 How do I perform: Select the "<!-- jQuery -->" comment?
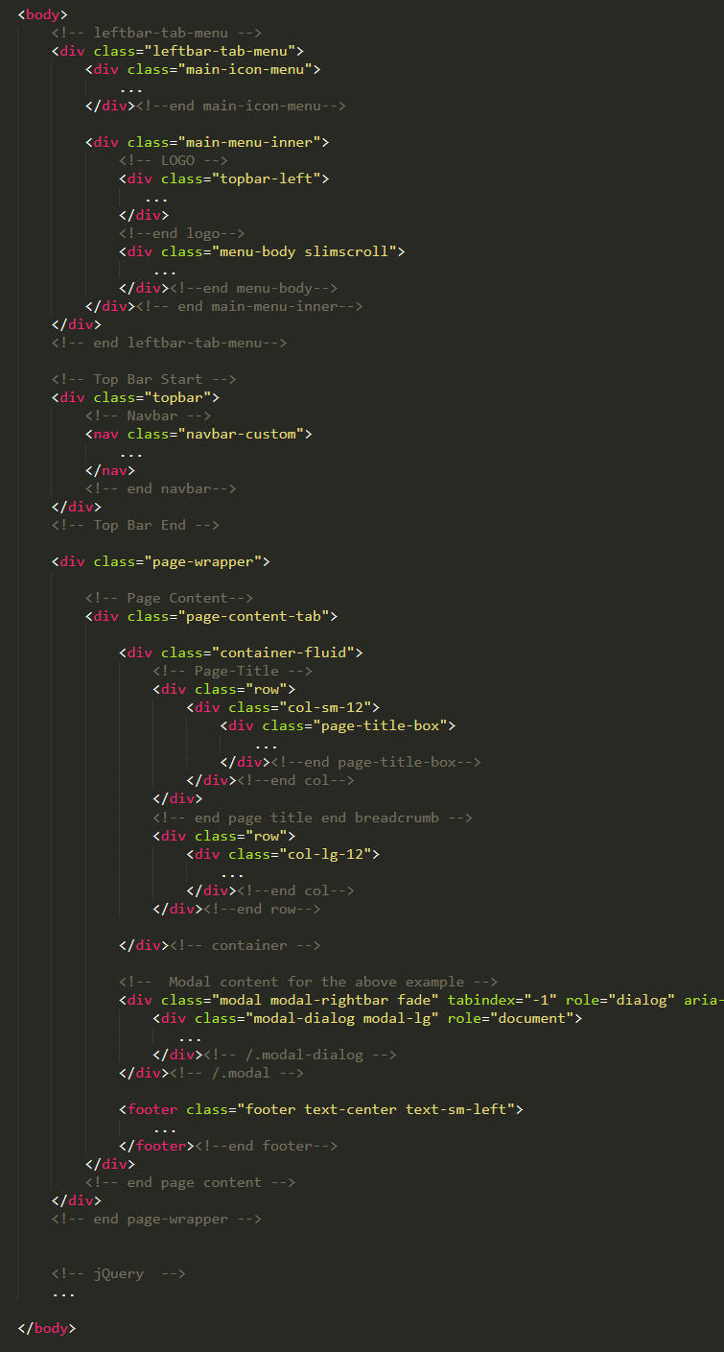pos(119,1273)
